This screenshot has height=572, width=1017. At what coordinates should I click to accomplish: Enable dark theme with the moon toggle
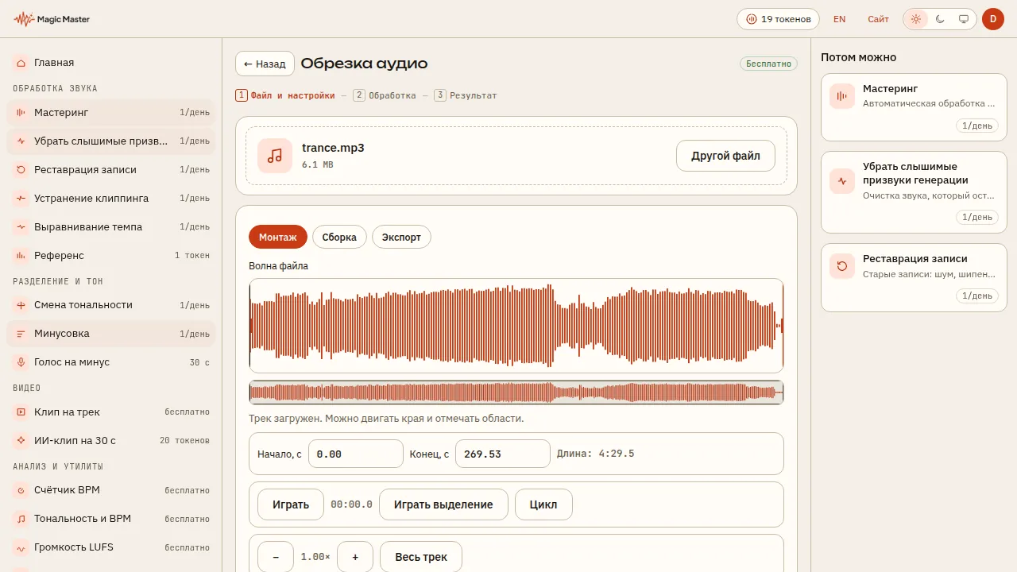tap(940, 19)
